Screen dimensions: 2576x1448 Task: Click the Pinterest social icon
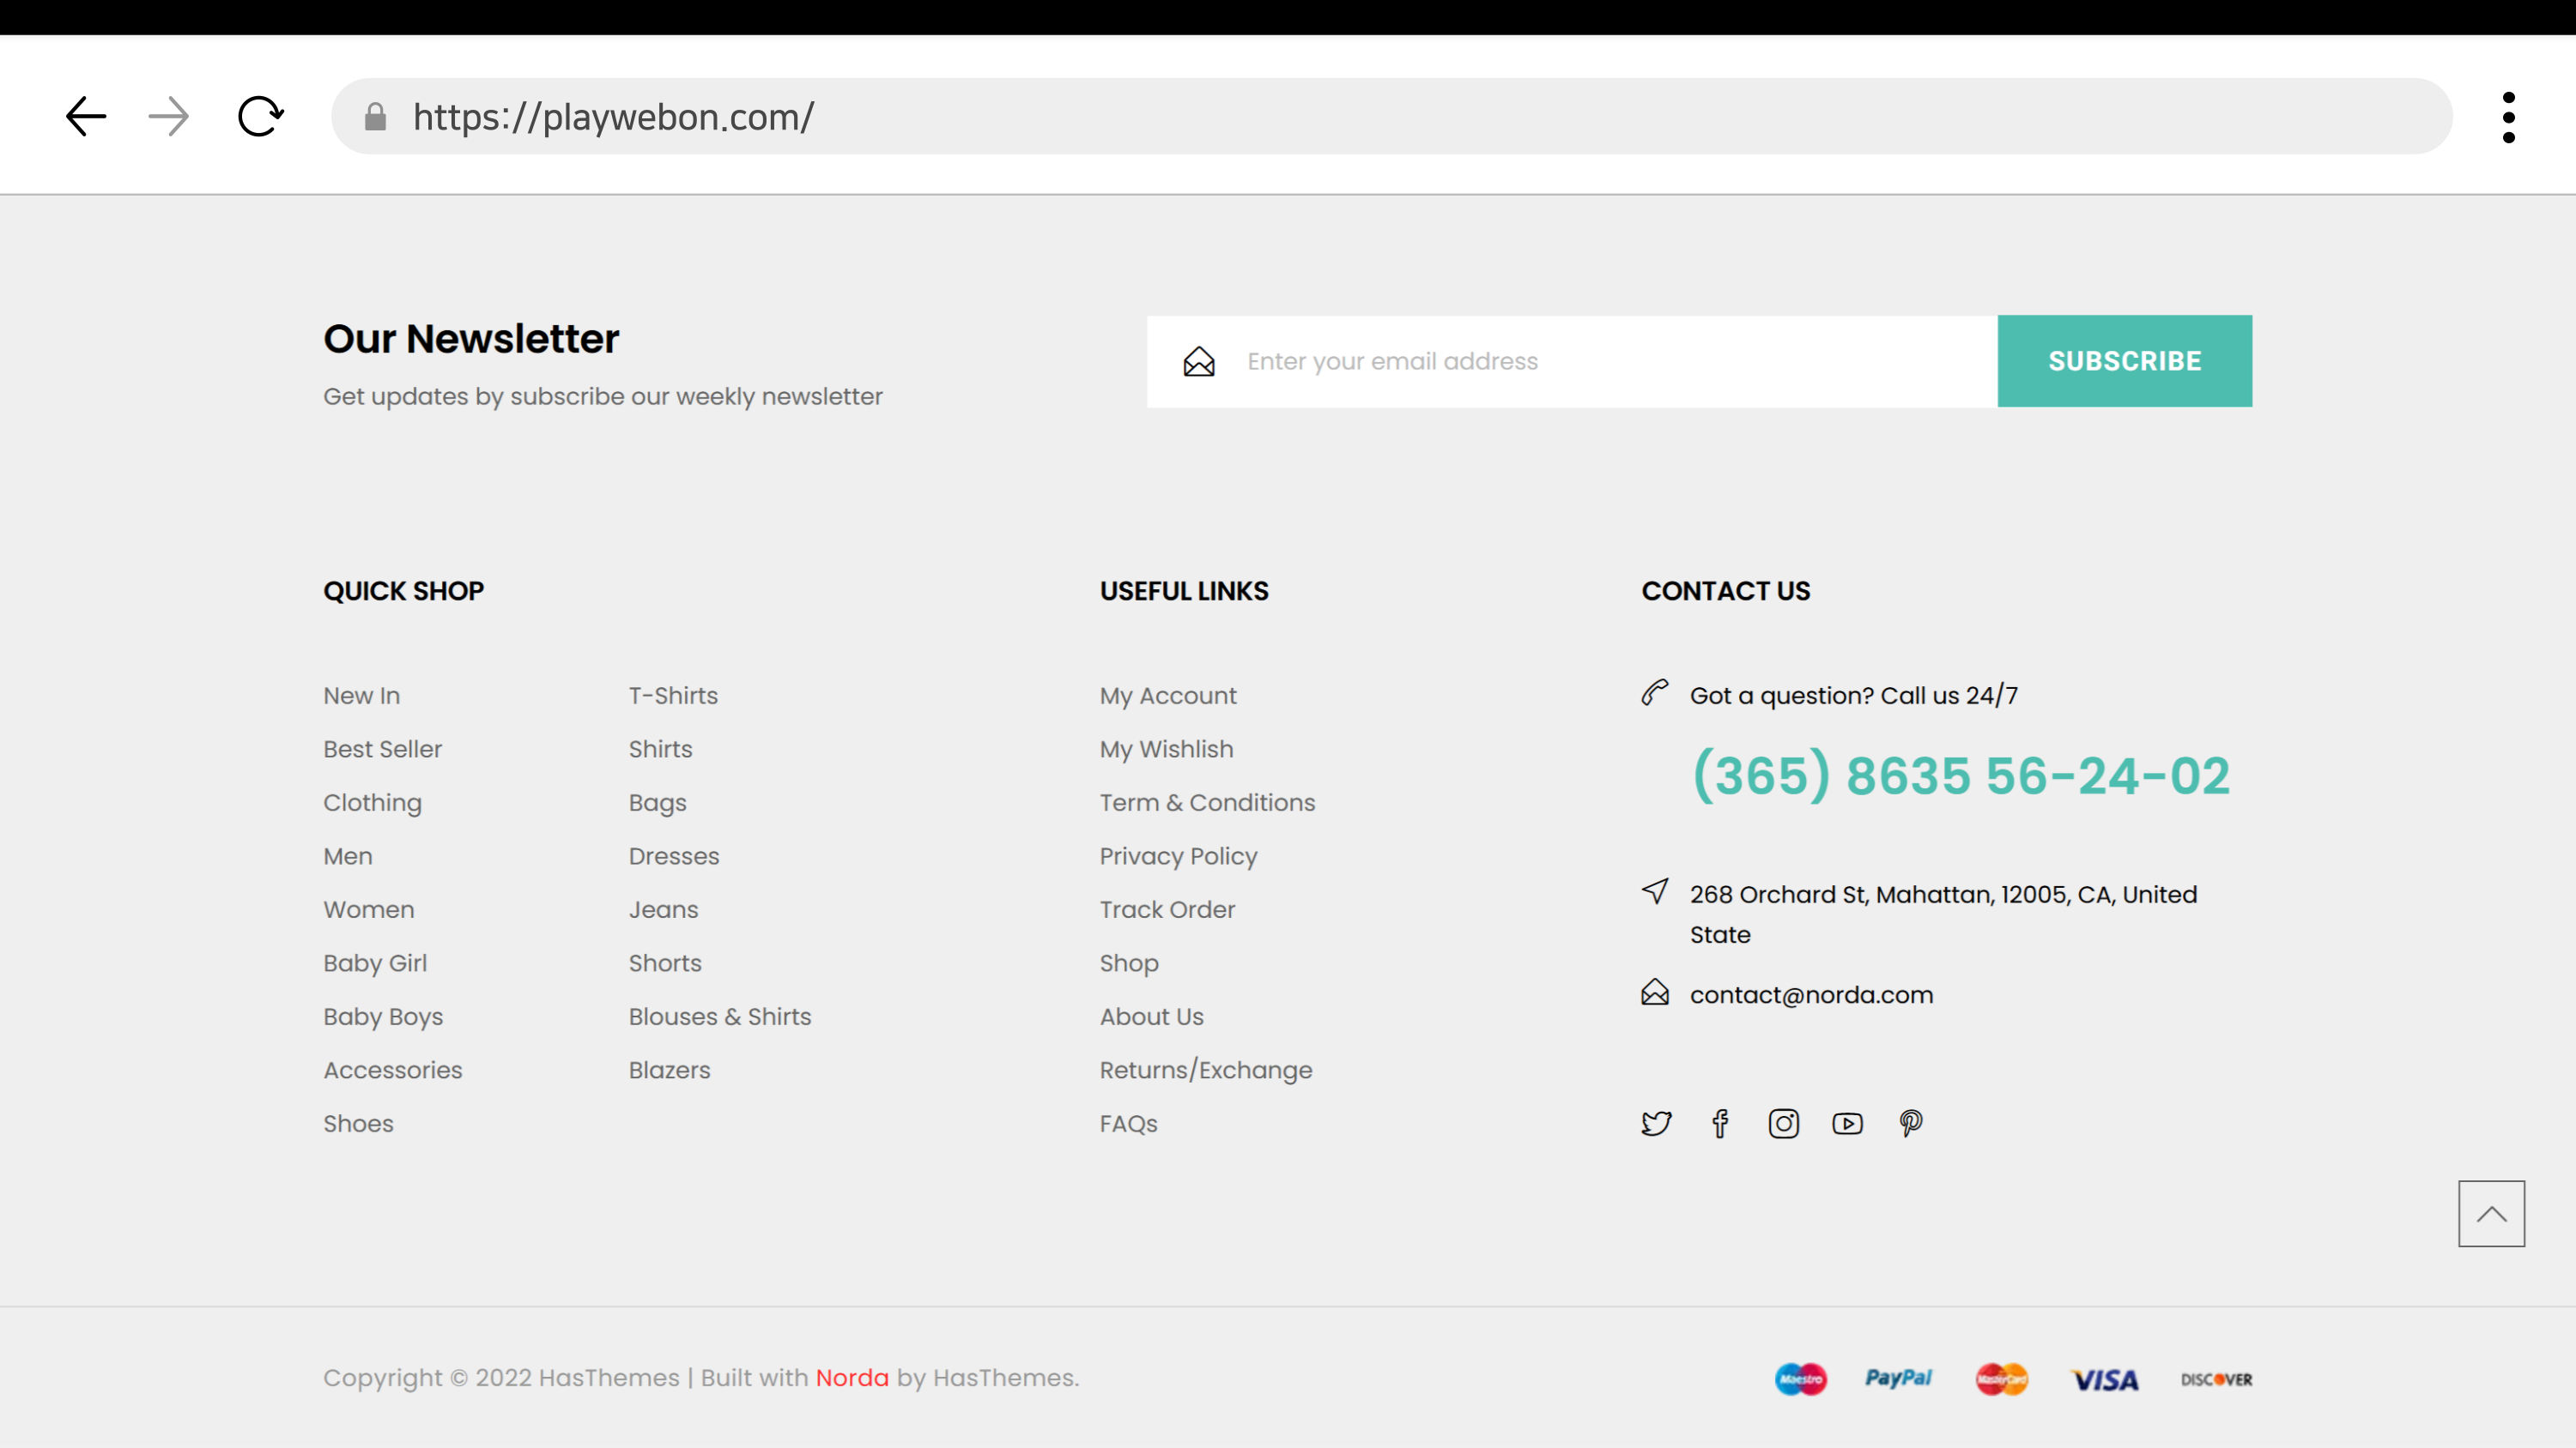(x=1910, y=1123)
